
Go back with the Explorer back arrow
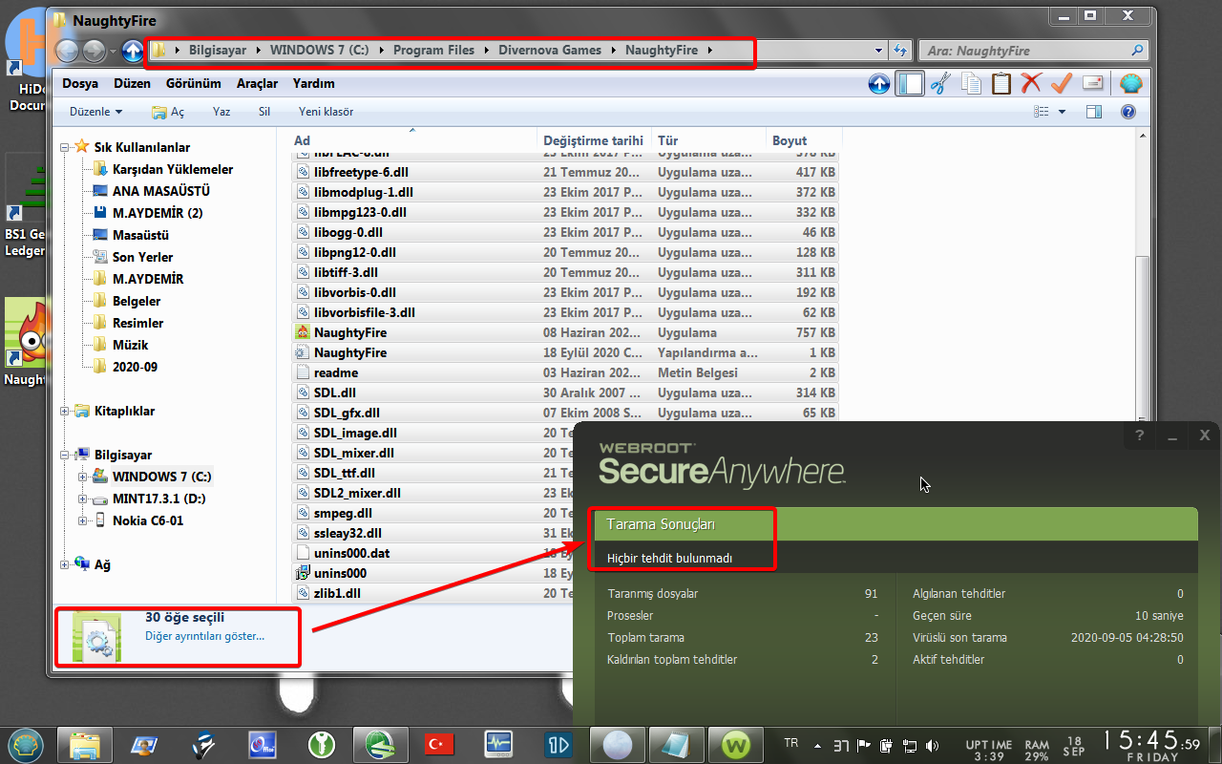click(x=67, y=51)
